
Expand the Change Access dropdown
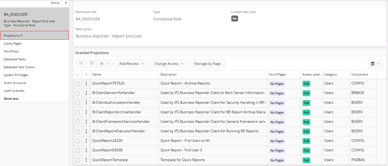[168, 63]
